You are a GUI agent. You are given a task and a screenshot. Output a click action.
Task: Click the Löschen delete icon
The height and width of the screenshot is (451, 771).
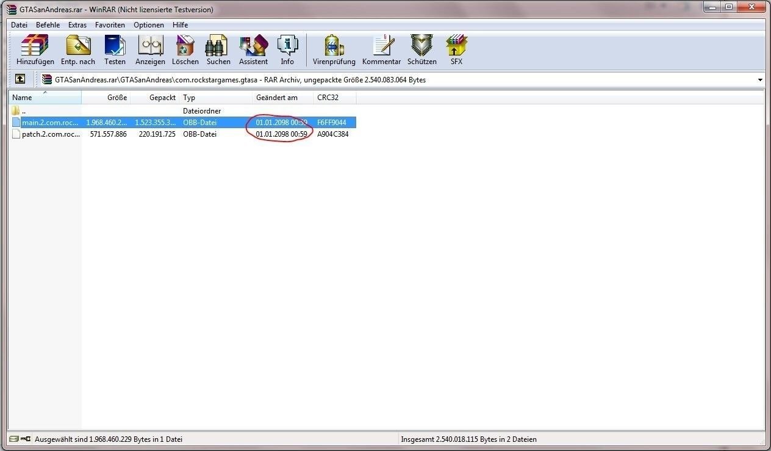(185, 50)
